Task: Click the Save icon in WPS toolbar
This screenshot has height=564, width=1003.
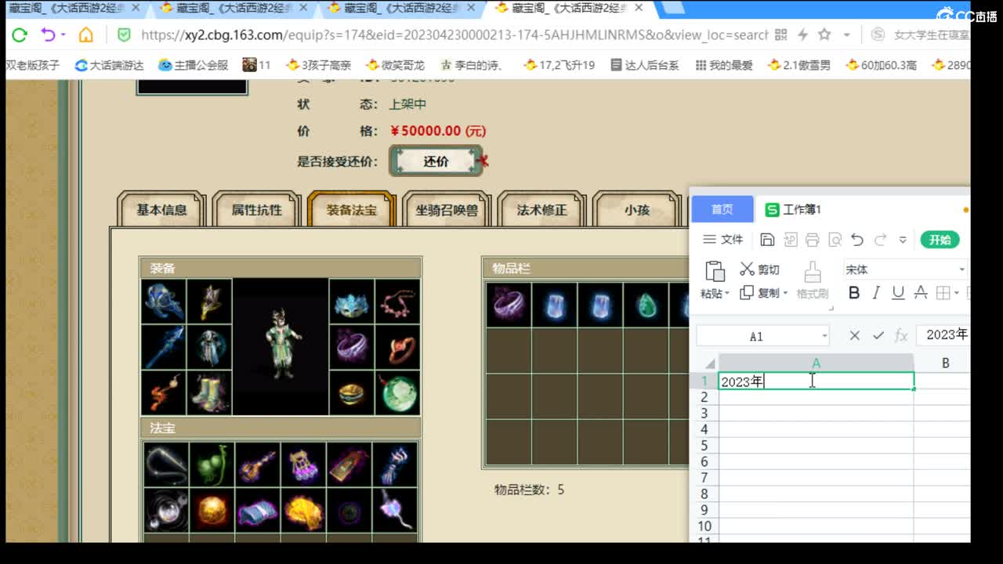Action: (x=768, y=240)
